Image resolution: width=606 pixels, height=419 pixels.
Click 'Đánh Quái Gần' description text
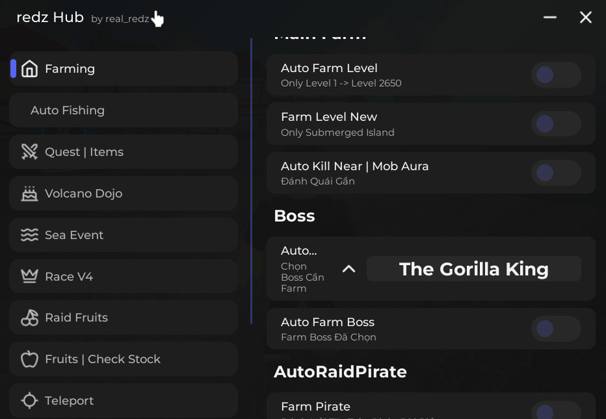(x=318, y=181)
